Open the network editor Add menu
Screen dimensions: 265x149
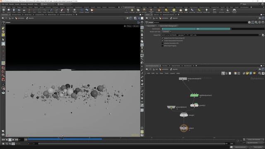148,73
